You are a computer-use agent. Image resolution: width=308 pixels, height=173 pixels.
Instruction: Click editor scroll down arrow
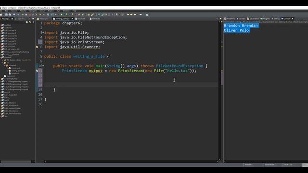point(219,159)
